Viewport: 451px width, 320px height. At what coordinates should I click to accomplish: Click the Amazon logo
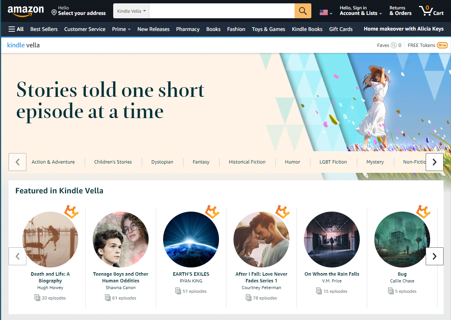click(x=25, y=11)
